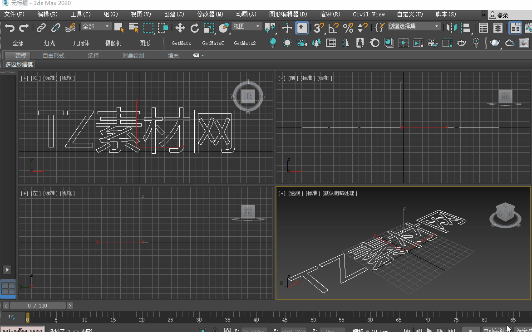Screen dimensions: 532x332
Task: Click the time slider 0 / 100
Action: [38, 306]
